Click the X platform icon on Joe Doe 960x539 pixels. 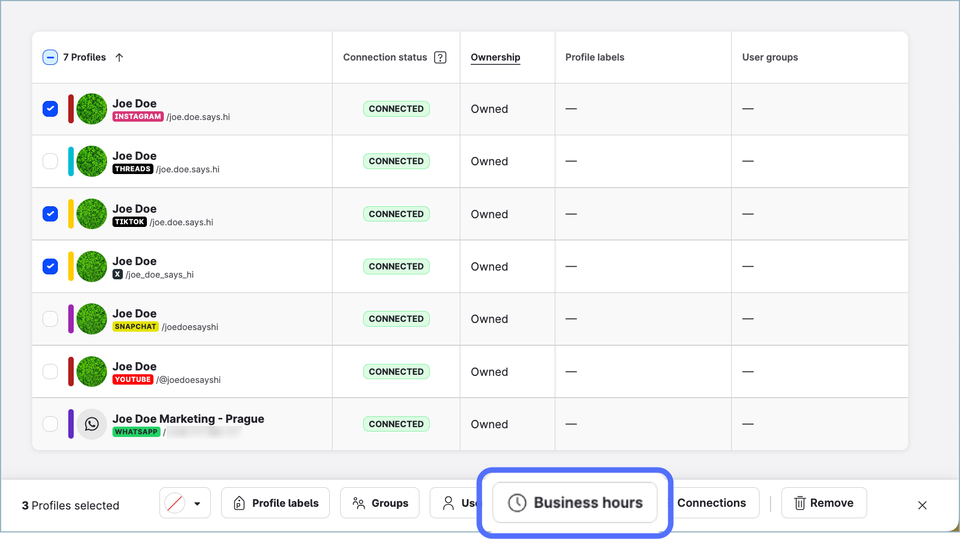(117, 274)
